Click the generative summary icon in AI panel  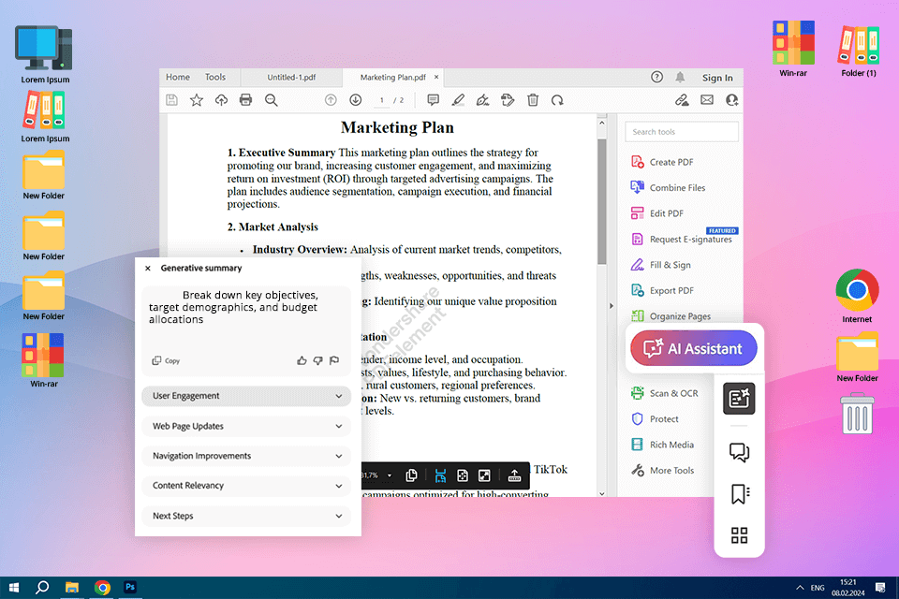click(x=739, y=399)
